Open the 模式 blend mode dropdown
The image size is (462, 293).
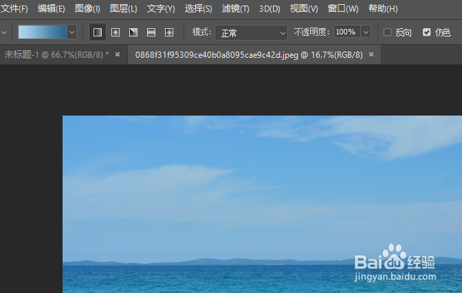coord(252,32)
